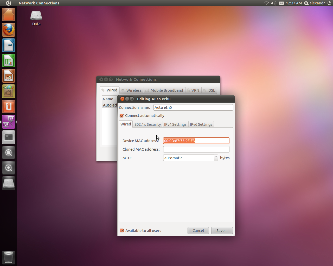333x266 pixels.
Task: Select the IPv6 Settings tab
Action: (201, 124)
